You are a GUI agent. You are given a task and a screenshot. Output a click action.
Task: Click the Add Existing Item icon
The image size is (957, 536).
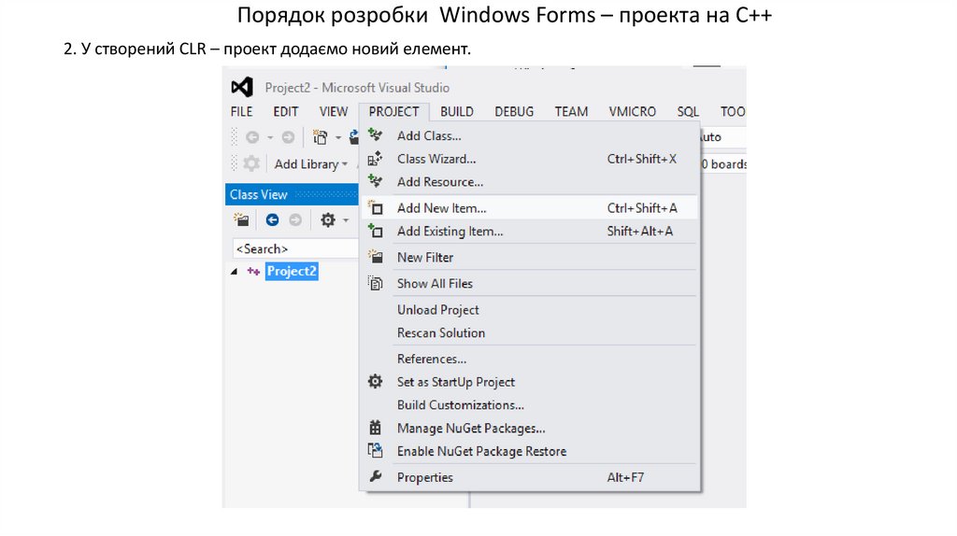pyautogui.click(x=376, y=231)
